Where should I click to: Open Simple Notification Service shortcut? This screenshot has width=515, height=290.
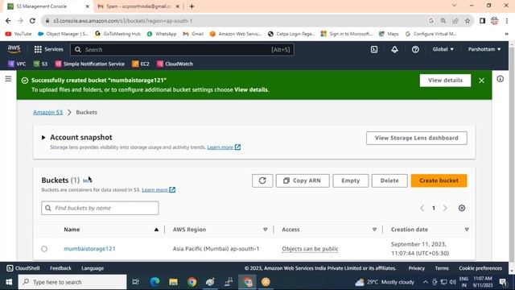89,64
